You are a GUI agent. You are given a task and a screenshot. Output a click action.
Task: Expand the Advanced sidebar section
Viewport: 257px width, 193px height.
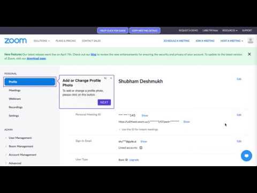(15, 163)
